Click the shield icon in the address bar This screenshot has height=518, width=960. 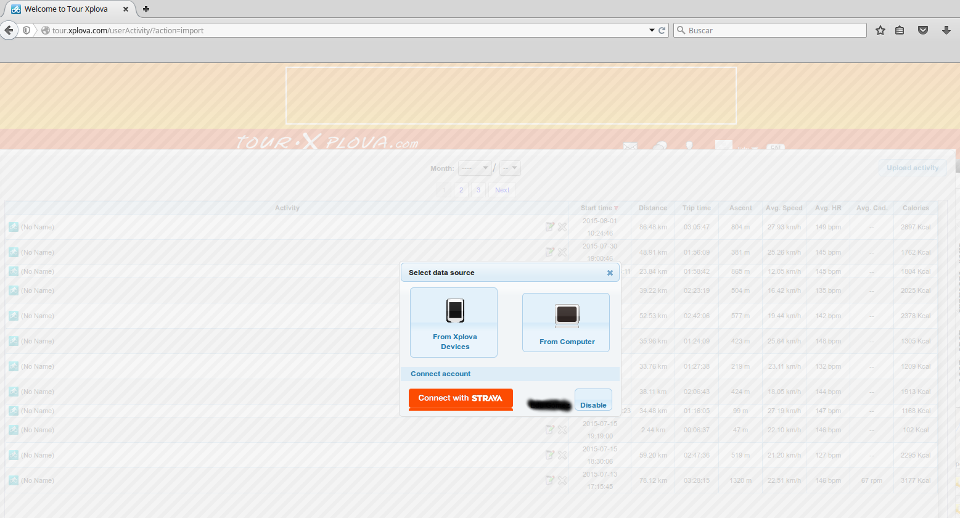[x=27, y=30]
